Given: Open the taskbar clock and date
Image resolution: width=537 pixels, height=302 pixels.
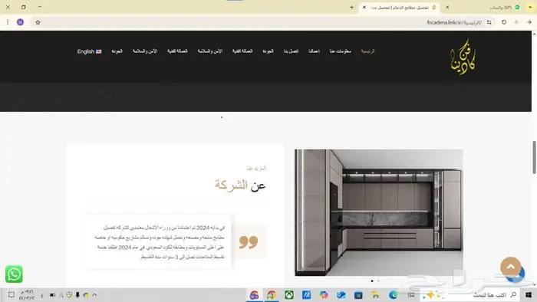Looking at the screenshot, I should click(x=26, y=295).
